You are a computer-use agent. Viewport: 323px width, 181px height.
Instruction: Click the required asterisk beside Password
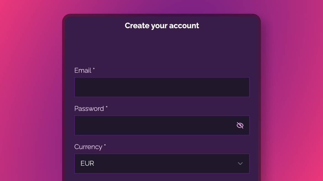107,107
